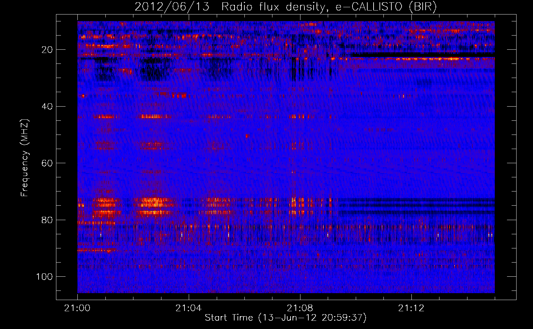Select the 'Frequency (MHZ)' axis label
The image size is (533, 329).
click(x=25, y=158)
